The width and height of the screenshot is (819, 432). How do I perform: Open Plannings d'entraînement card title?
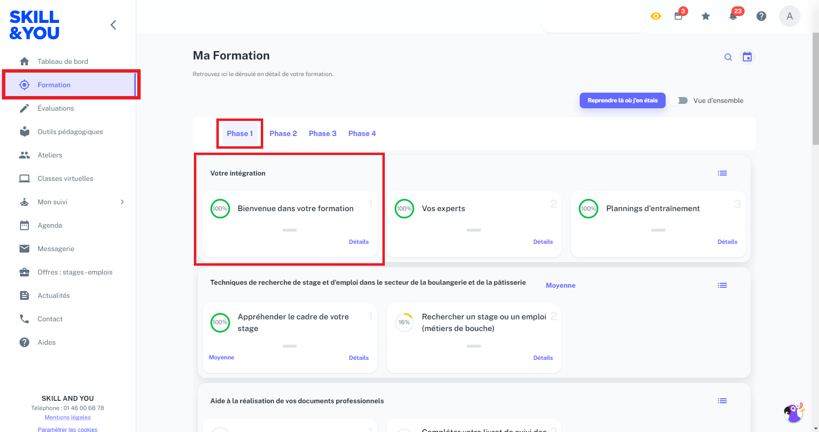point(653,208)
